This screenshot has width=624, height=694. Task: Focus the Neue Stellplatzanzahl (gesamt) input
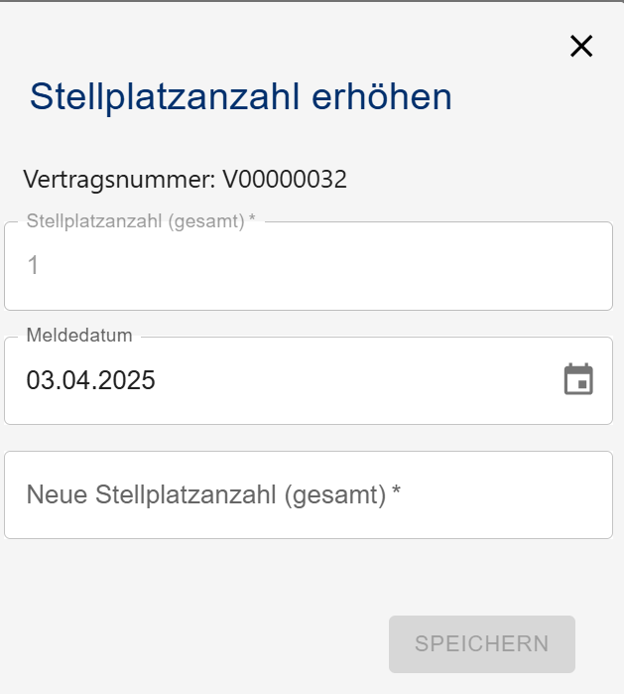[x=308, y=494]
